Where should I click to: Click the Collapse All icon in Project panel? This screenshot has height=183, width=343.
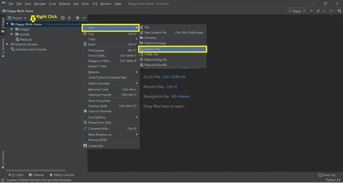coord(69,18)
